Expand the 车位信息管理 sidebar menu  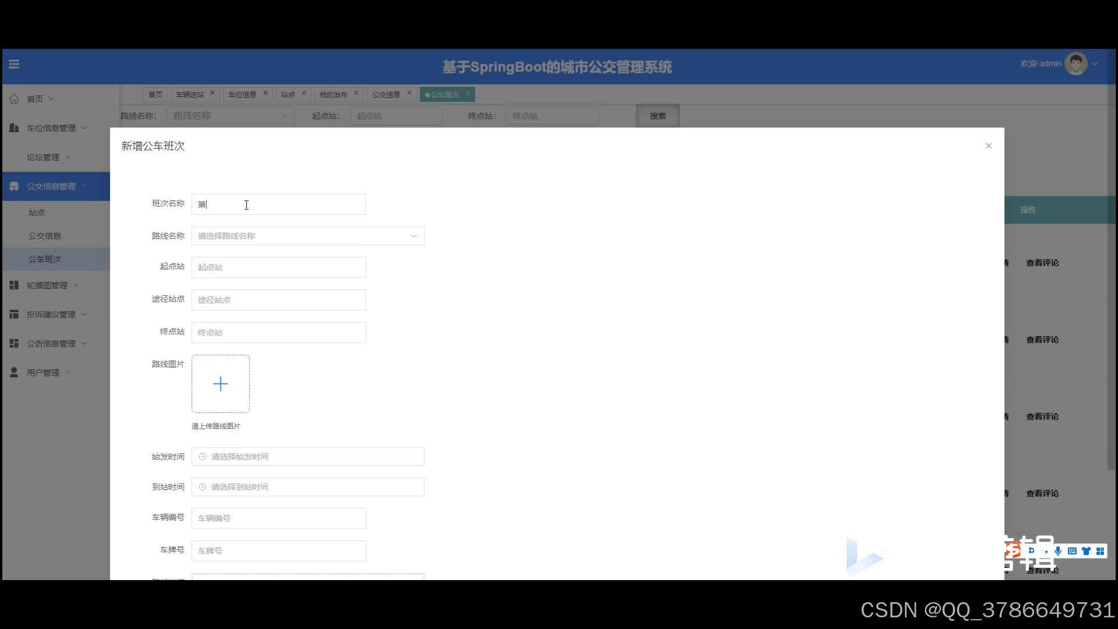point(51,128)
